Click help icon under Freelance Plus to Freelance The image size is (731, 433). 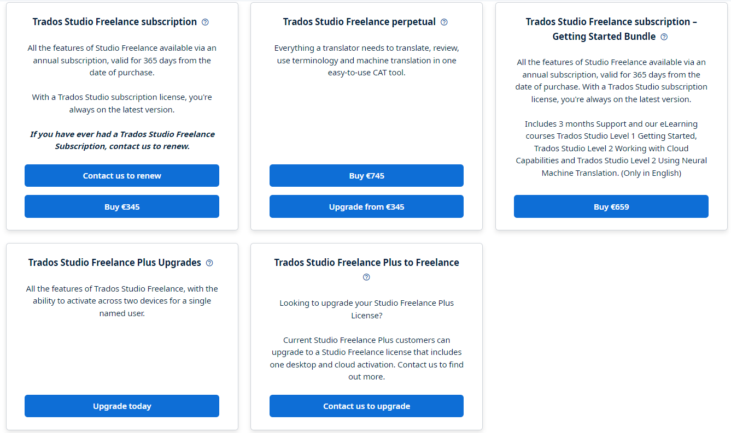click(x=366, y=277)
